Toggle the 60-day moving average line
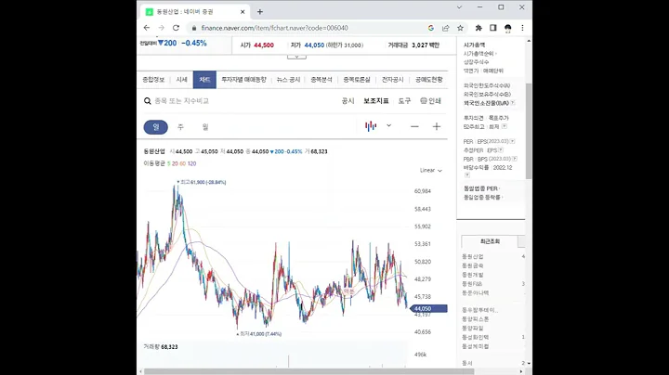The width and height of the screenshot is (669, 375). 183,163
